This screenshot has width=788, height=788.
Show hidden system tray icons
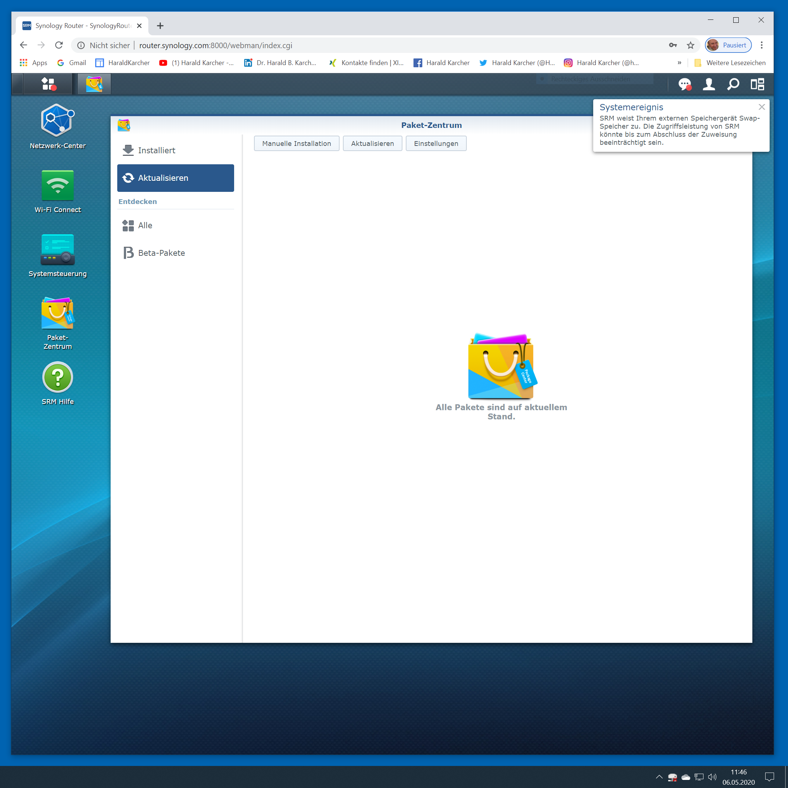coord(659,777)
